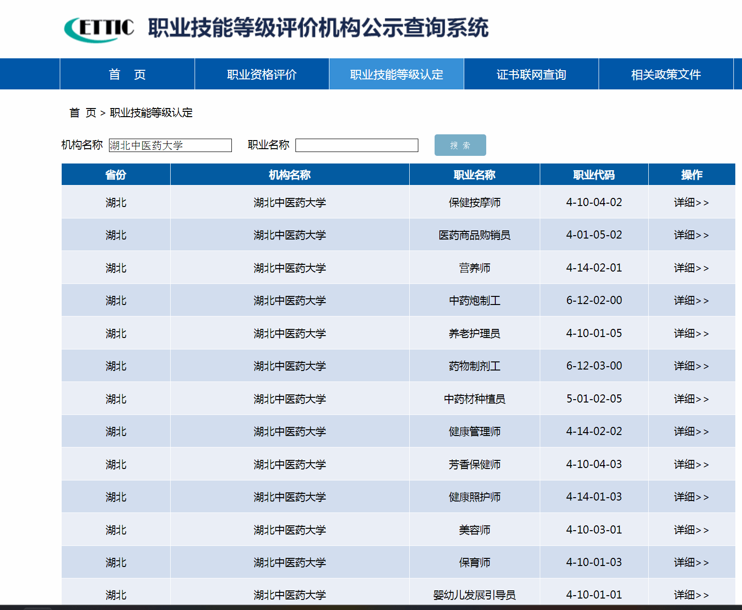Select the 医药商品购销员 occupation cell
The image size is (742, 610).
(x=475, y=235)
